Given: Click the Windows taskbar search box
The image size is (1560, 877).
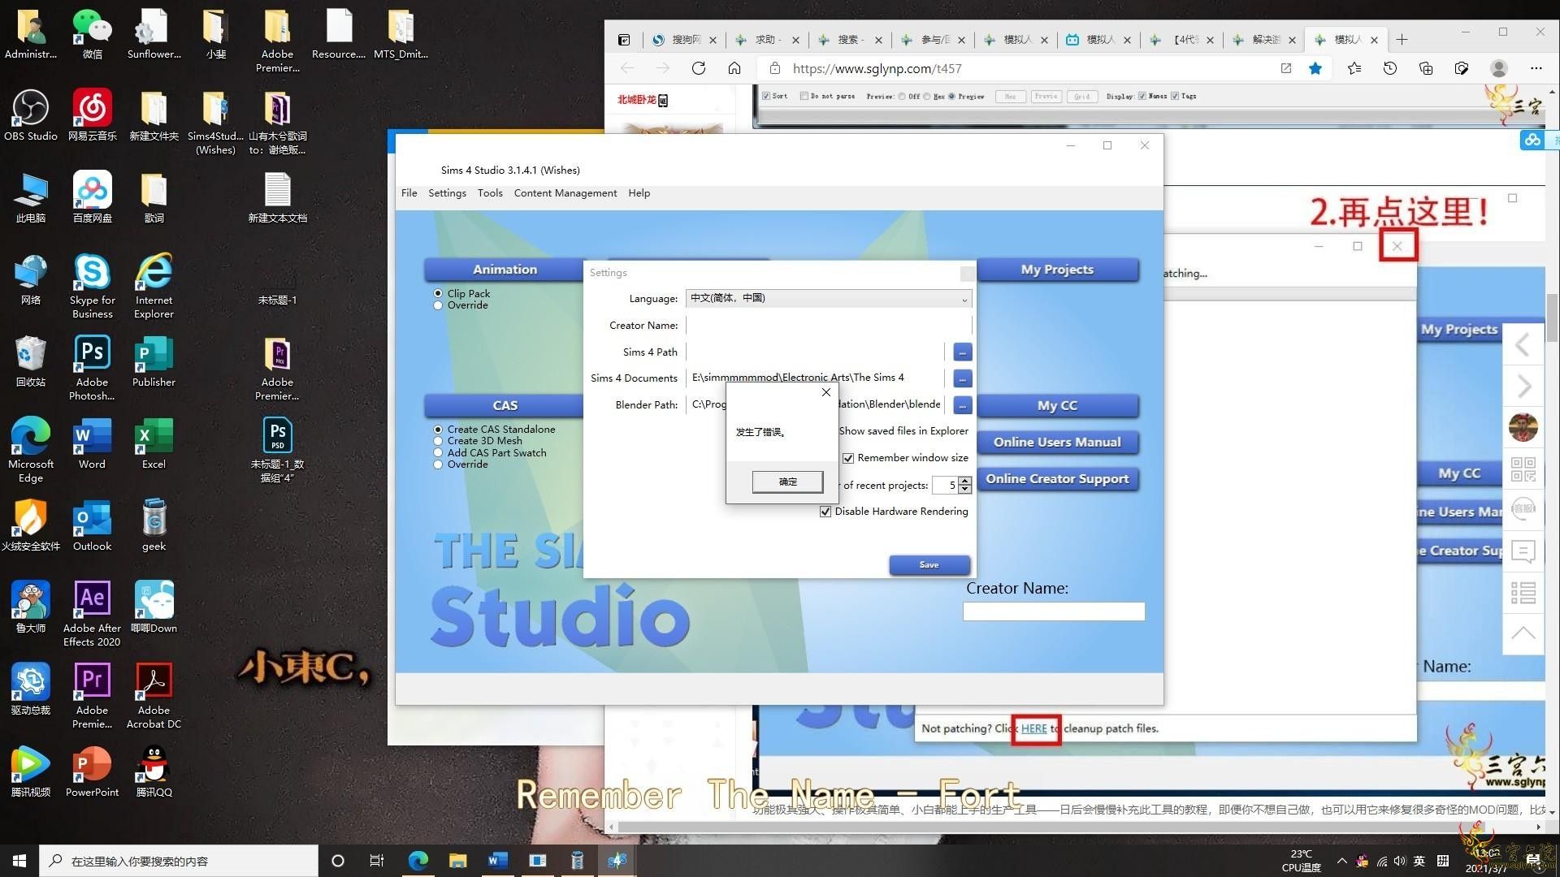Looking at the screenshot, I should pos(179,861).
